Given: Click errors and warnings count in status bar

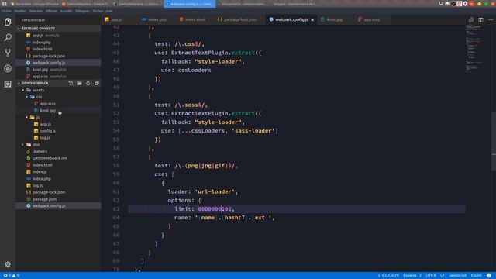Looking at the screenshot, I should [12, 276].
